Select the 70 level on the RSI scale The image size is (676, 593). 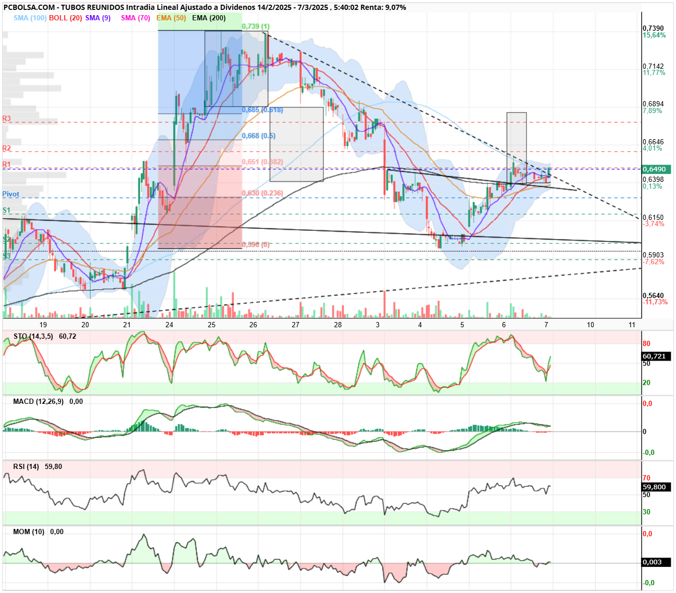646,478
